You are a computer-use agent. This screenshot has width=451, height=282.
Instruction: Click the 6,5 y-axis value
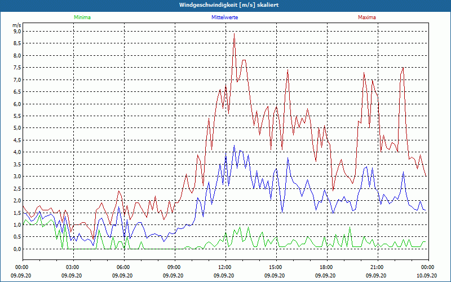17,91
